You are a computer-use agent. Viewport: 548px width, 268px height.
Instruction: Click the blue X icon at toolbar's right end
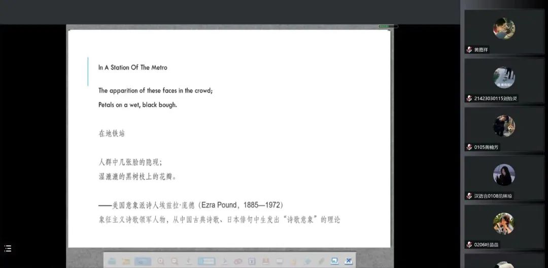point(348,261)
